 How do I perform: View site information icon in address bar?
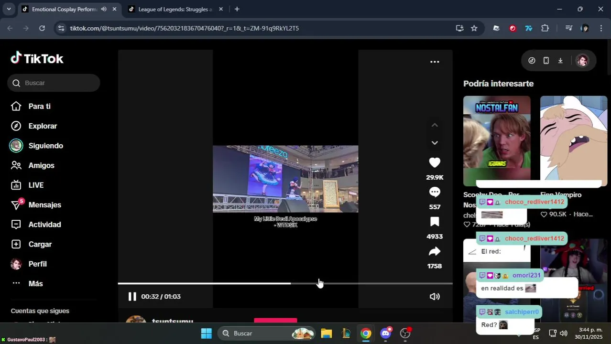point(61,28)
